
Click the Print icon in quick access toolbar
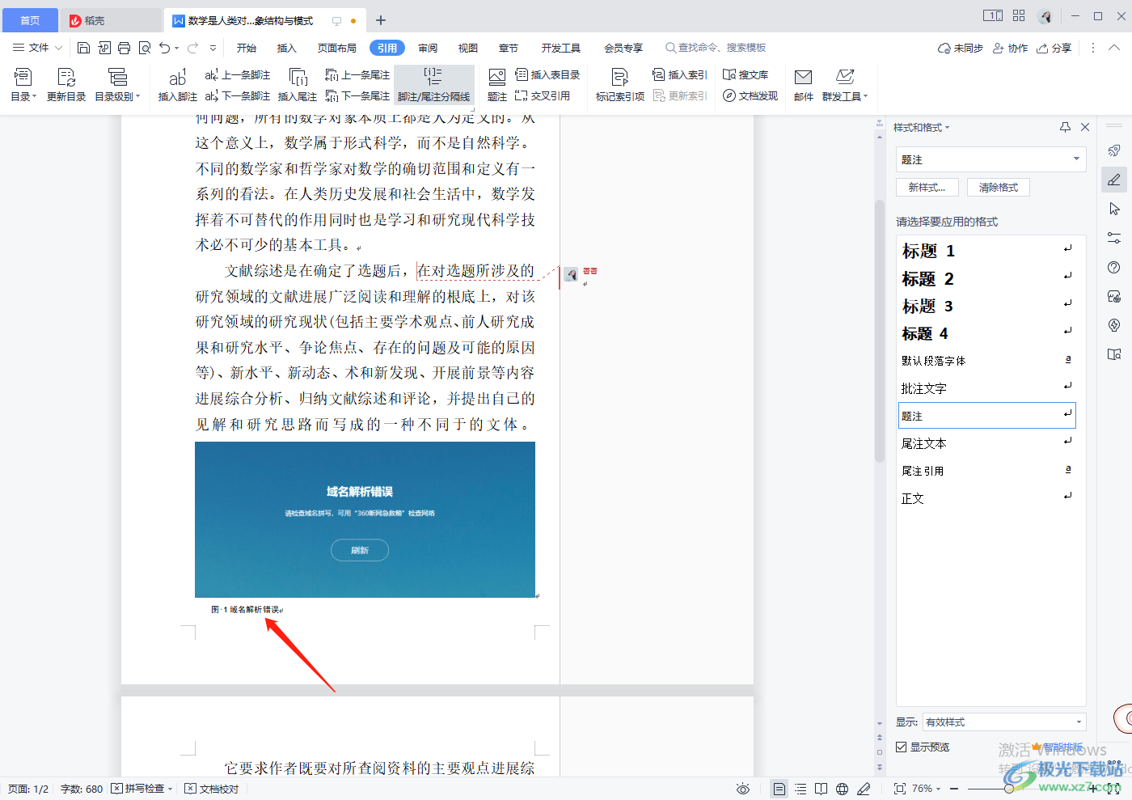pos(124,48)
